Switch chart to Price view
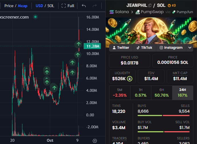197x144 pixels. (x=9, y=6)
